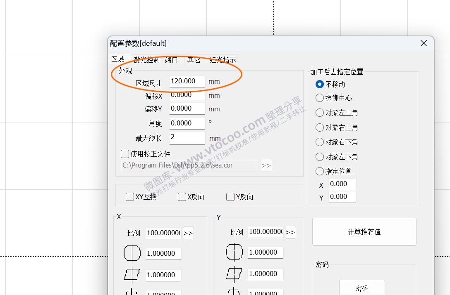Select the 振镜中心 radio option
Viewport: 450px width, 295px height.
click(319, 98)
